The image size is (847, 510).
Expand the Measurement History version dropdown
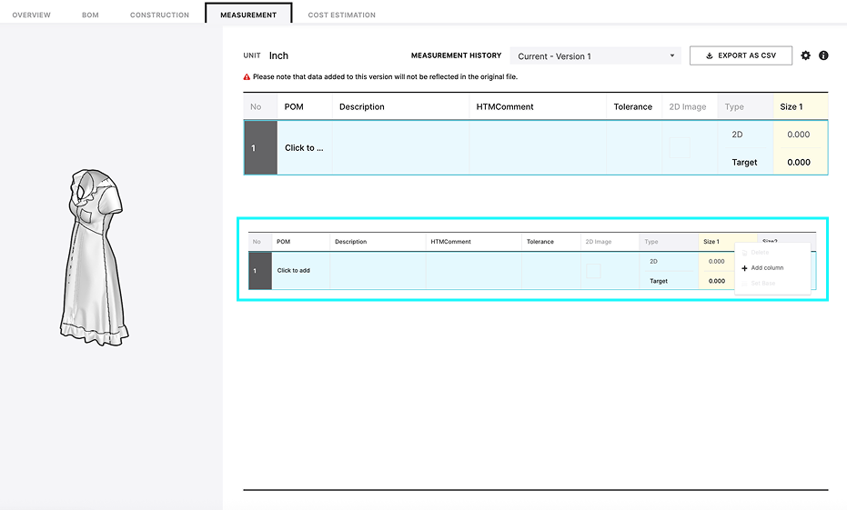pyautogui.click(x=595, y=56)
